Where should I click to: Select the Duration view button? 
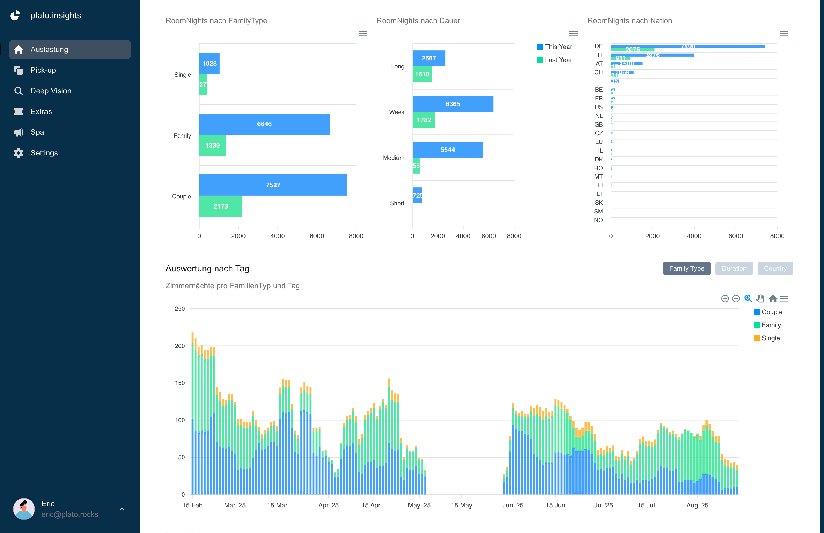(734, 268)
